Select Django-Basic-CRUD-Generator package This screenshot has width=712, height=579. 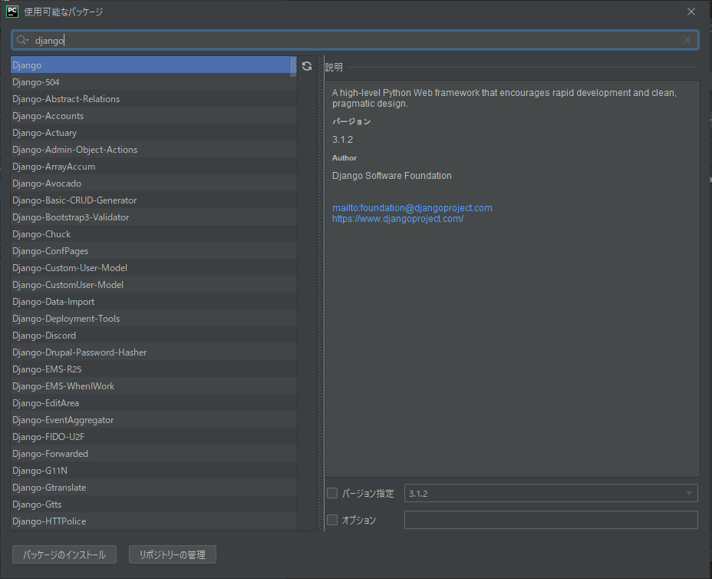(153, 200)
